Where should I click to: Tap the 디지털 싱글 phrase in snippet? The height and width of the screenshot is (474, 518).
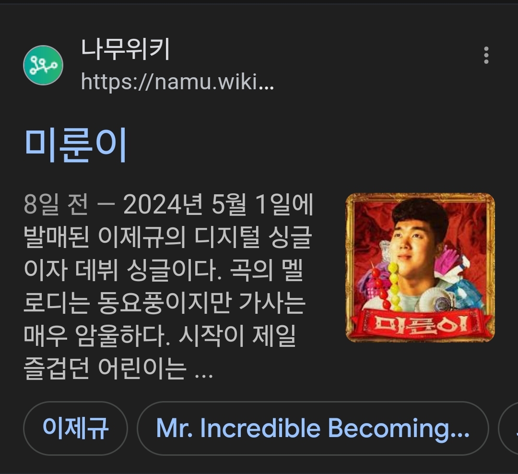pos(253,237)
